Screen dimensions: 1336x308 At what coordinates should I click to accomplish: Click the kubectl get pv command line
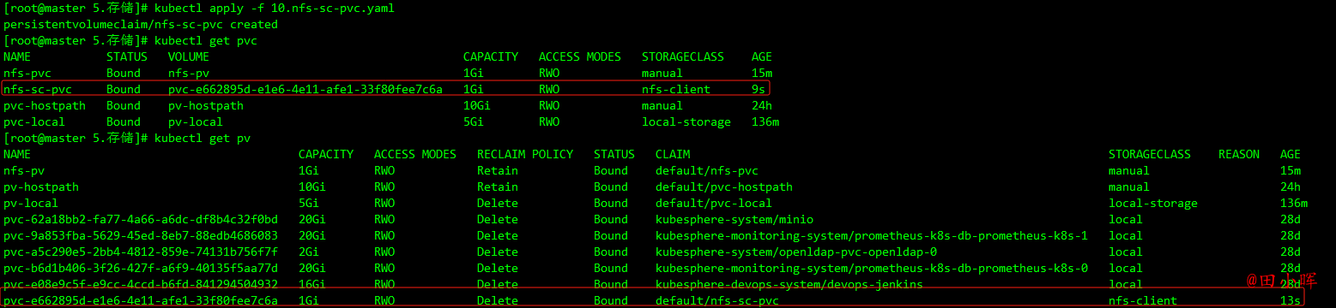203,138
